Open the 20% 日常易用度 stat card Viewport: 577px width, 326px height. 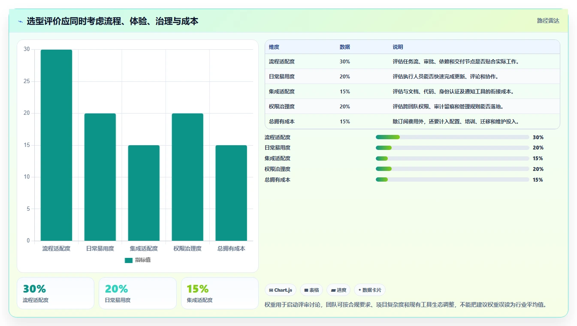click(138, 293)
